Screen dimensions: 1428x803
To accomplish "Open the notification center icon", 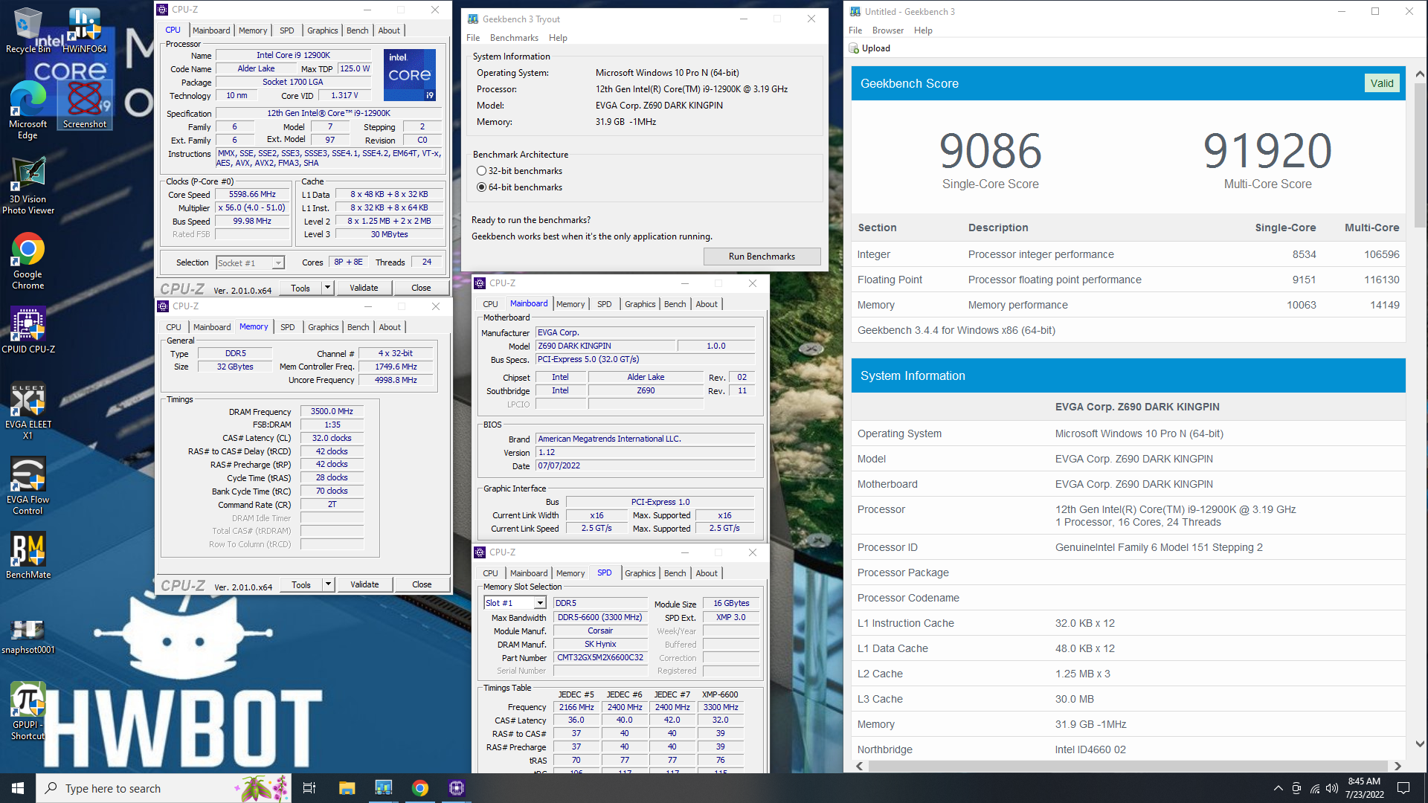I will (1403, 788).
